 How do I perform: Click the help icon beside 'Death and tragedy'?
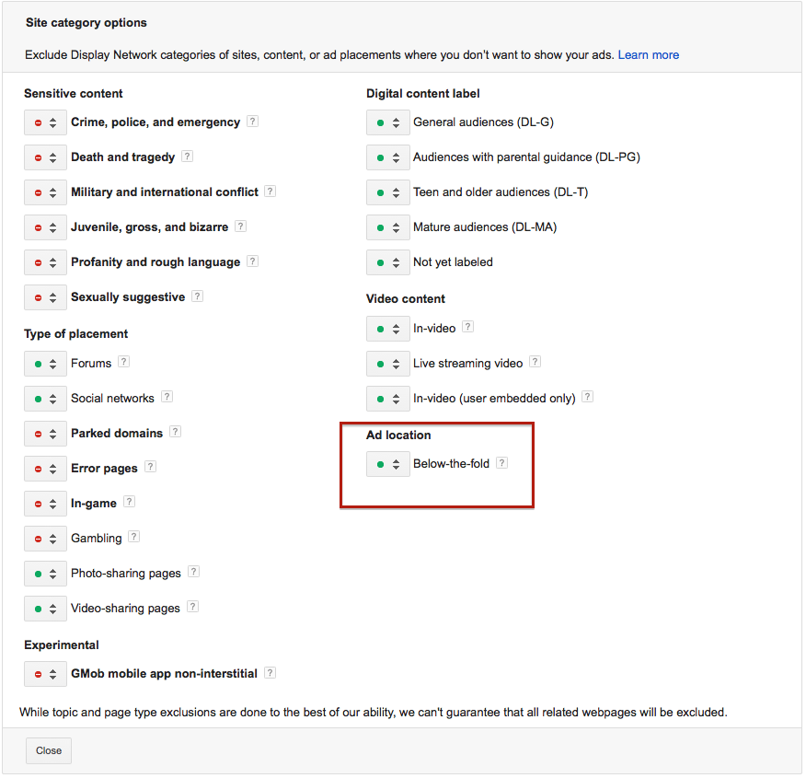188,157
